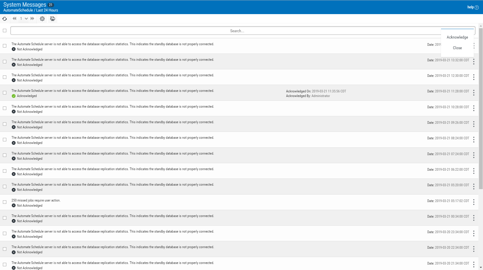Check the box for the 10:28:00 message

coord(5,108)
